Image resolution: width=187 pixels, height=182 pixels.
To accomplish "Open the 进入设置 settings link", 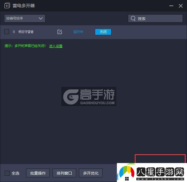I will (x=56, y=46).
